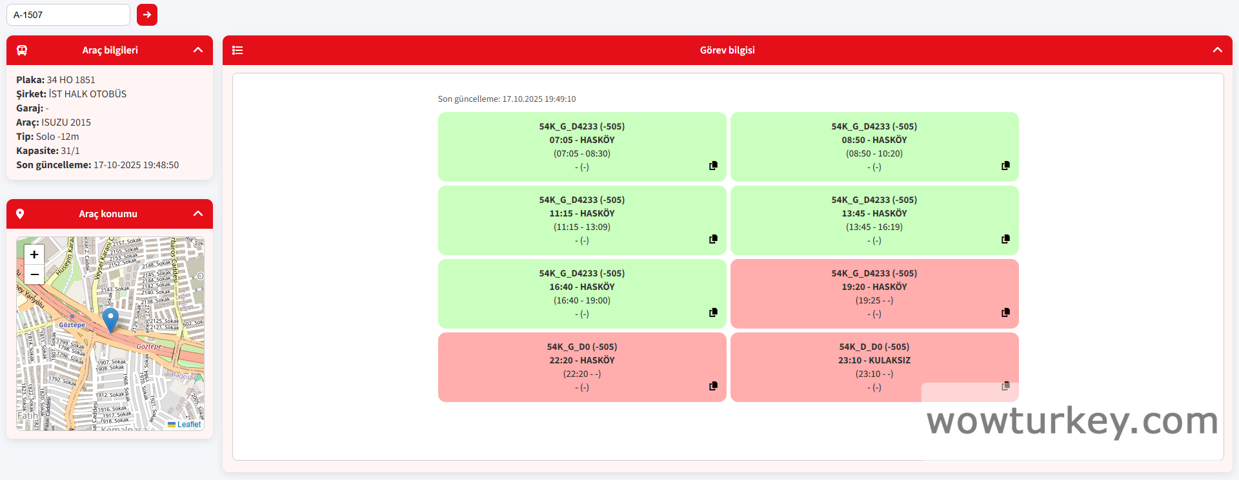
Task: Copy the 16:40 HASKÖY task details
Action: 713,312
